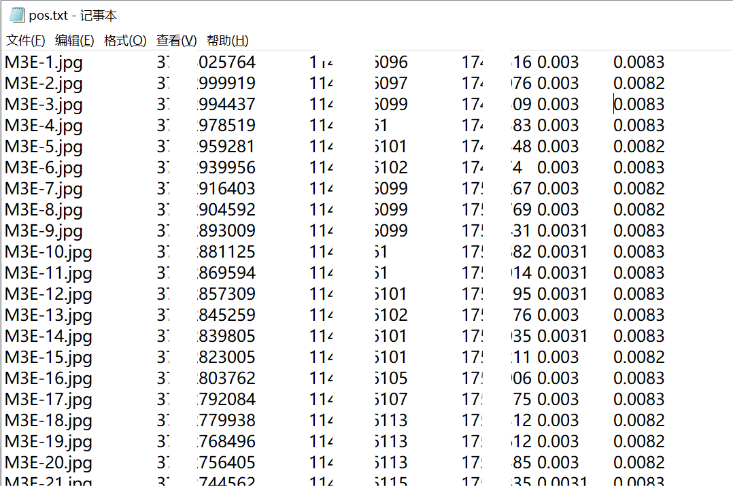This screenshot has height=486, width=733.
Task: Open the 查看(V) menu
Action: 176,41
